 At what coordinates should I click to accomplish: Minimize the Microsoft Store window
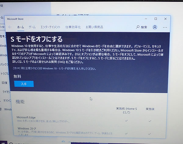point(145,19)
